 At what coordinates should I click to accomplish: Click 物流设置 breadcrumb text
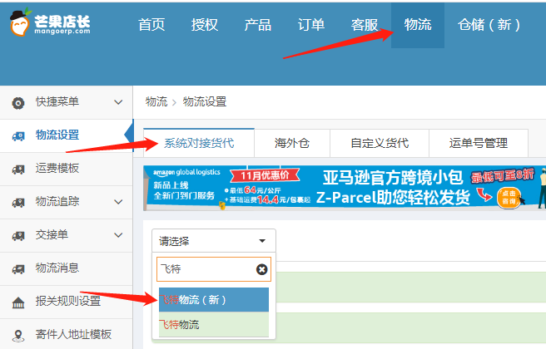(x=205, y=102)
